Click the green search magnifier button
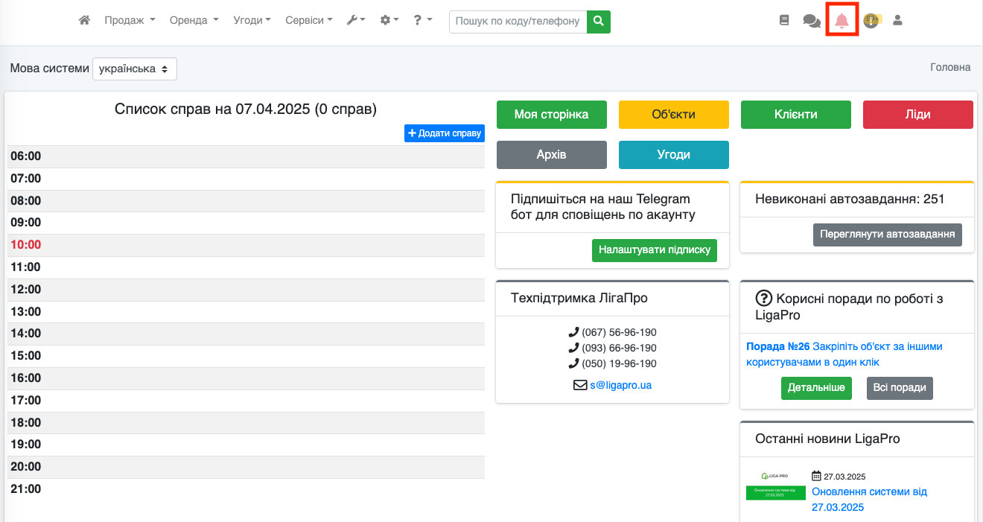This screenshot has height=522, width=983. pos(599,21)
